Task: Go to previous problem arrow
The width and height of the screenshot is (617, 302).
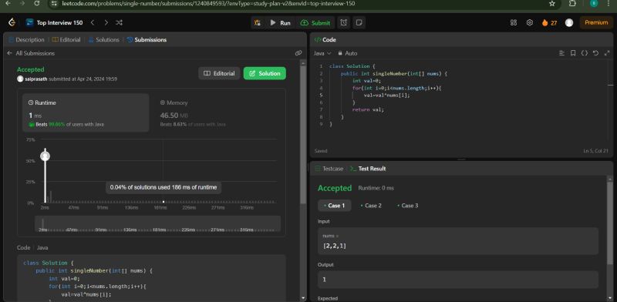Action: (93, 23)
